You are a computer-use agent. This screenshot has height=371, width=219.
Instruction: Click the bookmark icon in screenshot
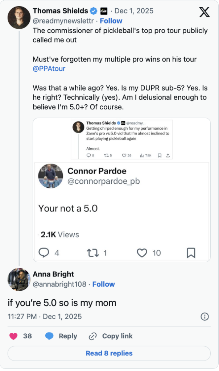(191, 253)
